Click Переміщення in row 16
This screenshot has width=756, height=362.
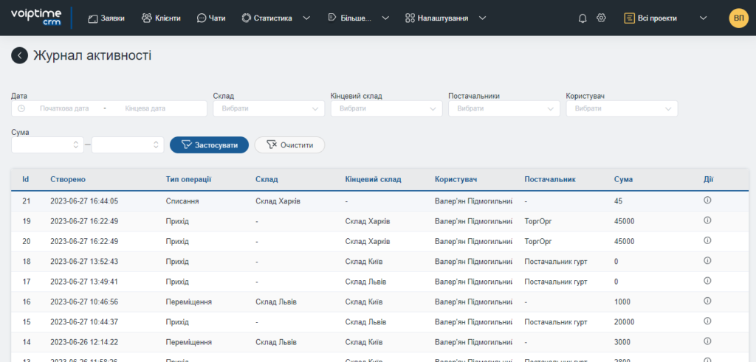point(189,302)
